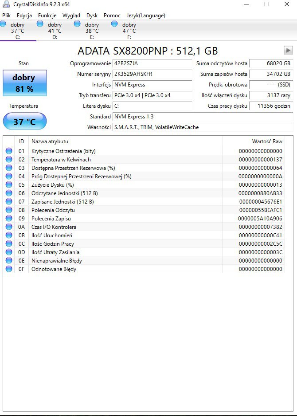Click the status orb for attribute 03
The image size is (297, 416).
[x=9, y=168]
